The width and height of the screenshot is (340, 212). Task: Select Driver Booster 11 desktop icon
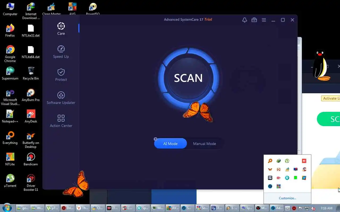31,183
